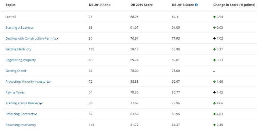Click the checkmark after Trading across Borders

point(41,103)
